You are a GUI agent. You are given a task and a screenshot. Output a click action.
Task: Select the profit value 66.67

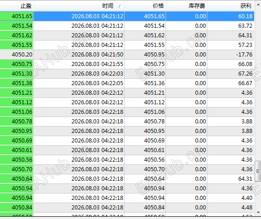tap(245, 83)
